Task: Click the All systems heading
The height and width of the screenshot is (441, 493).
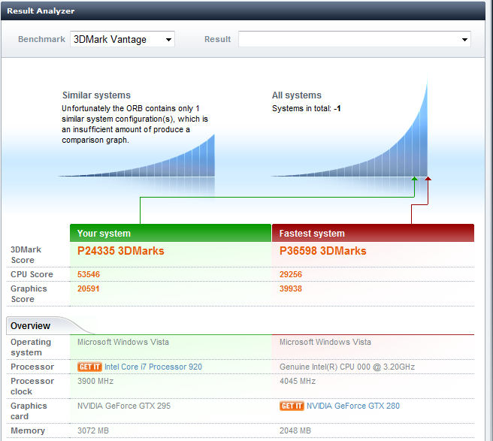Action: click(x=297, y=95)
